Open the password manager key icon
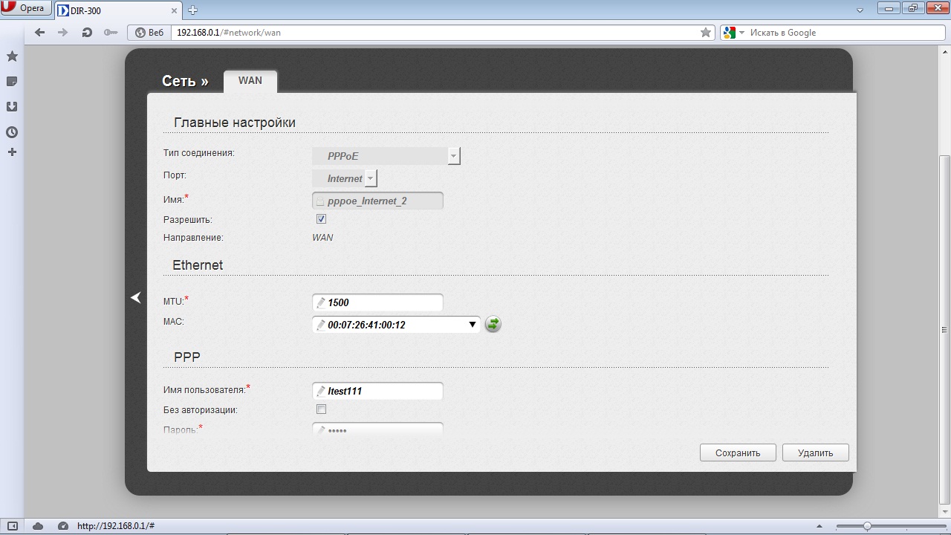The image size is (951, 535). click(x=111, y=33)
